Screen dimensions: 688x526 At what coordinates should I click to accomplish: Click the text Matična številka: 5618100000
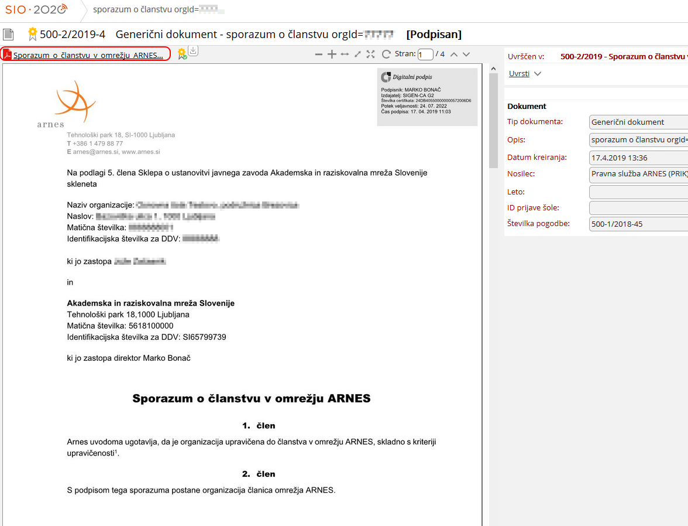(121, 326)
